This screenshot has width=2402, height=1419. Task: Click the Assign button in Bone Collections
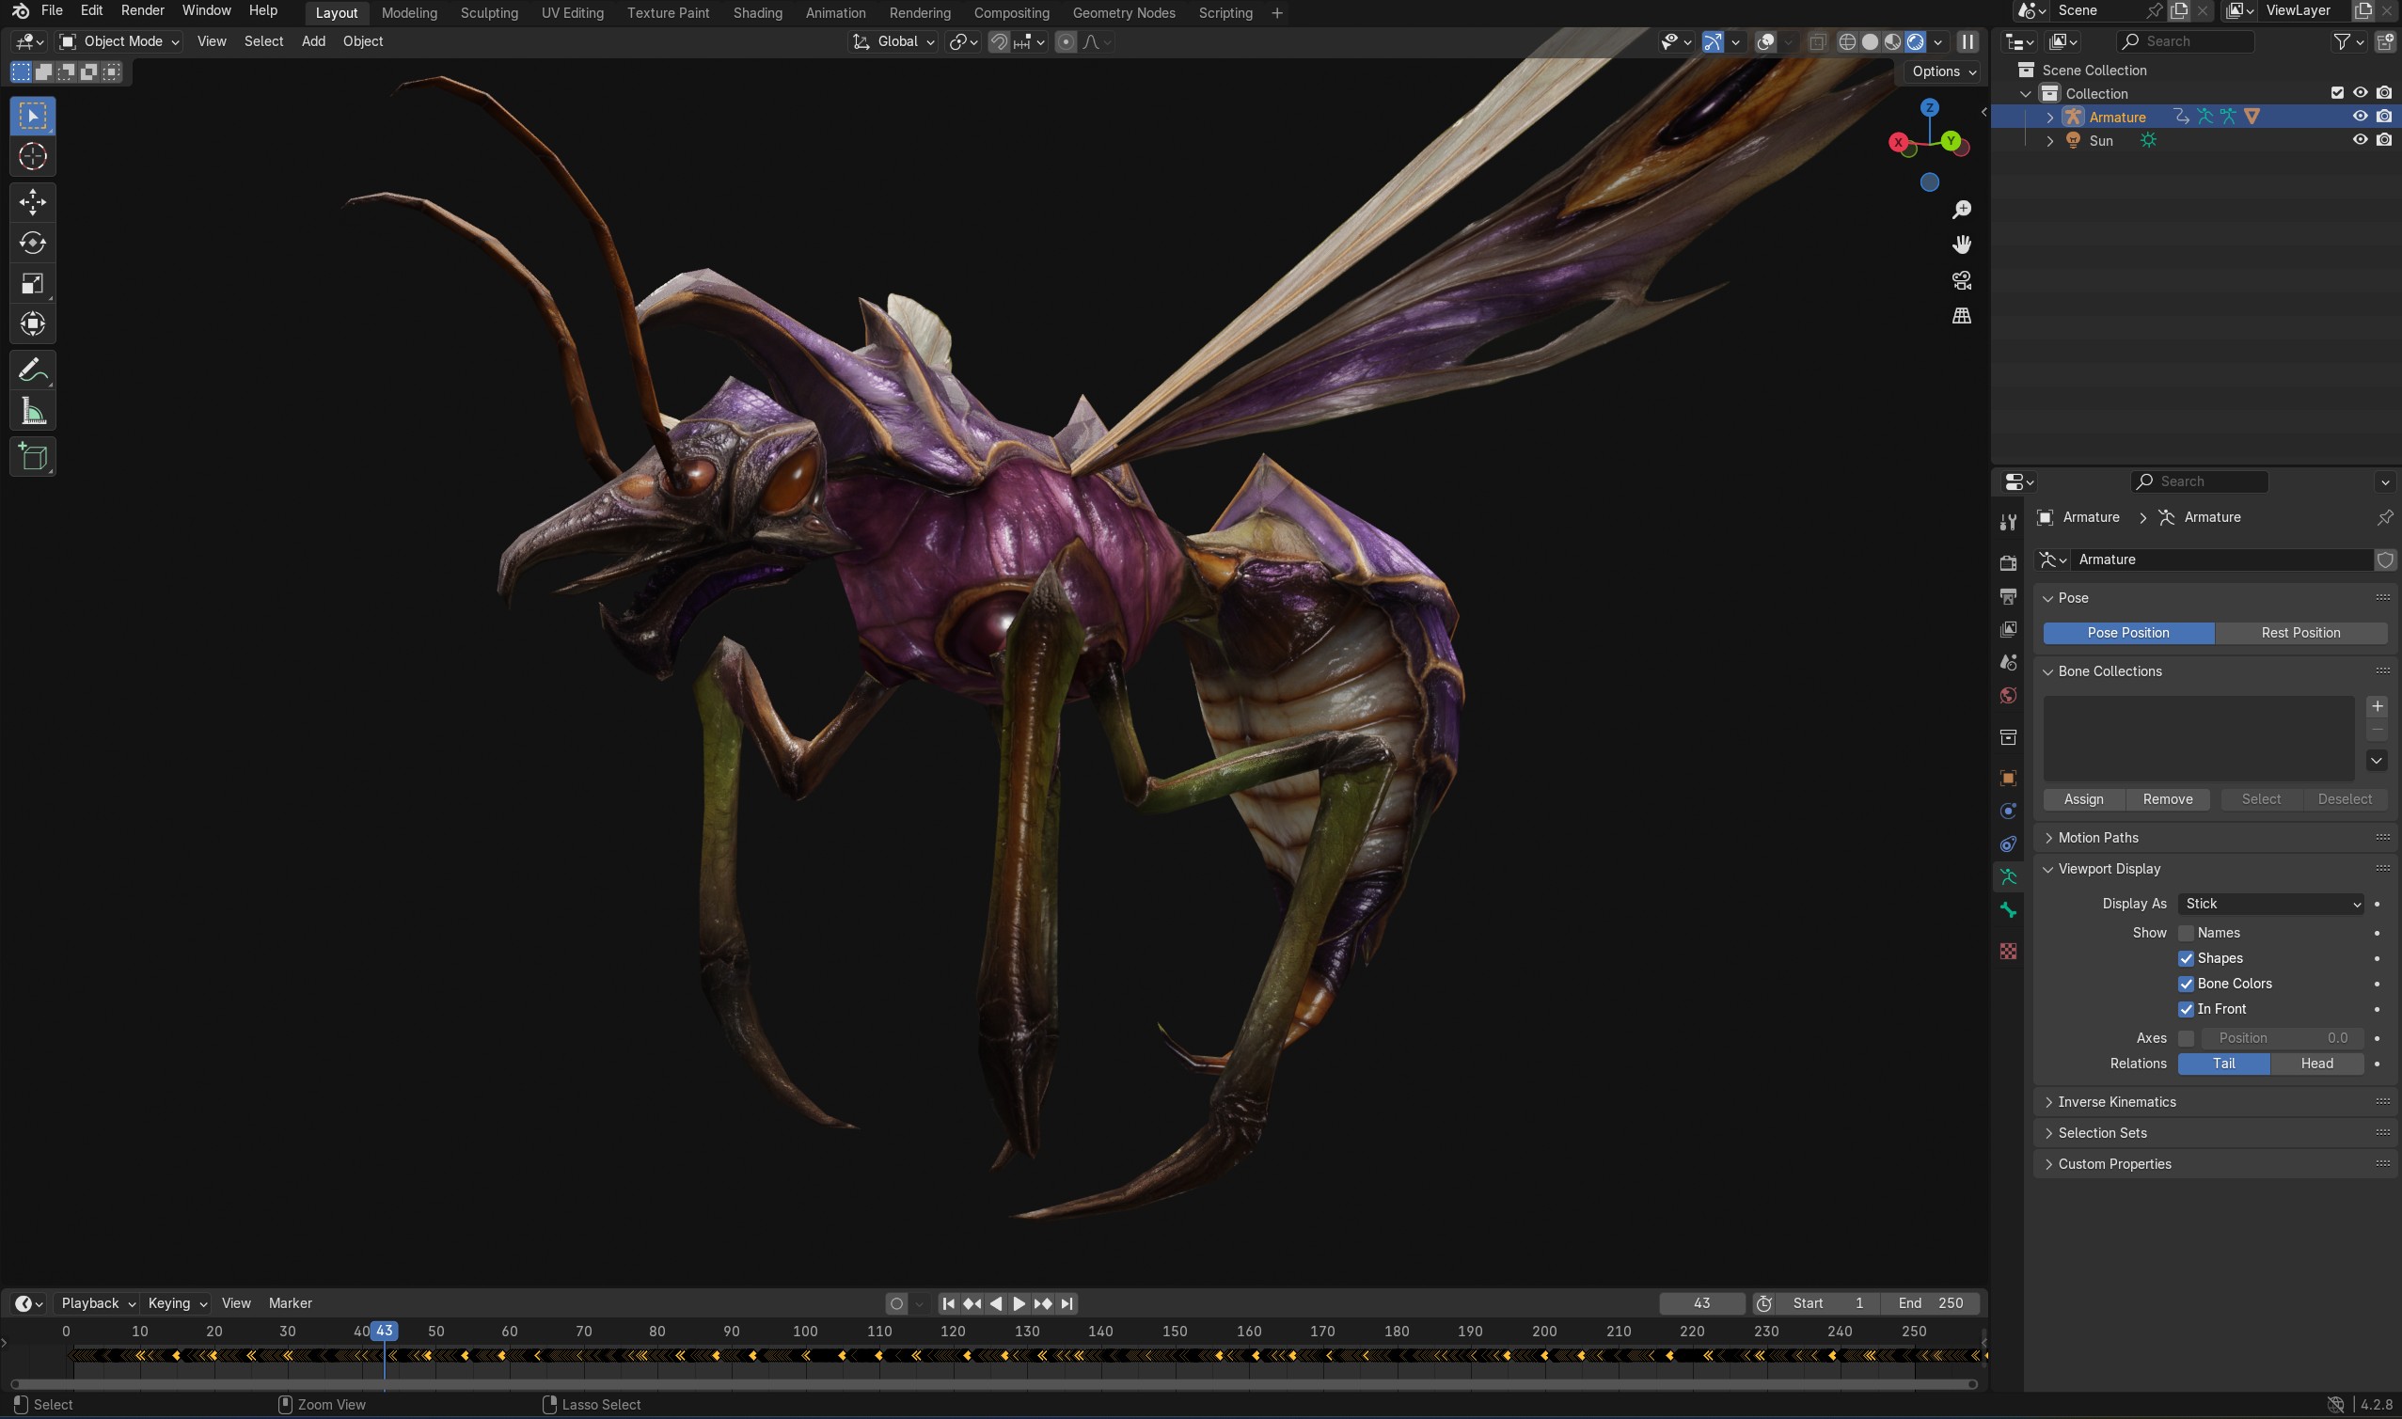point(2082,799)
